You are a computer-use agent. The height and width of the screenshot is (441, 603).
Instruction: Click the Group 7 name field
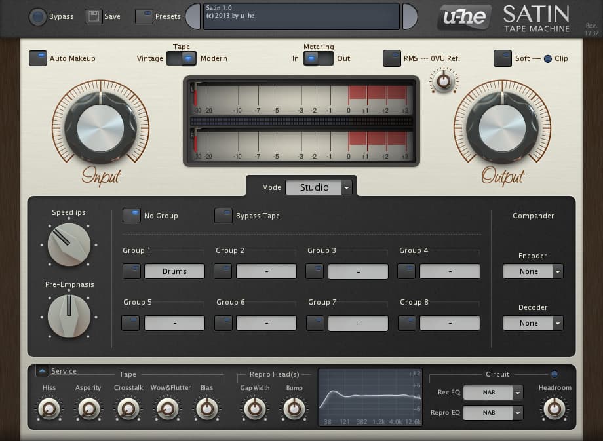358,323
